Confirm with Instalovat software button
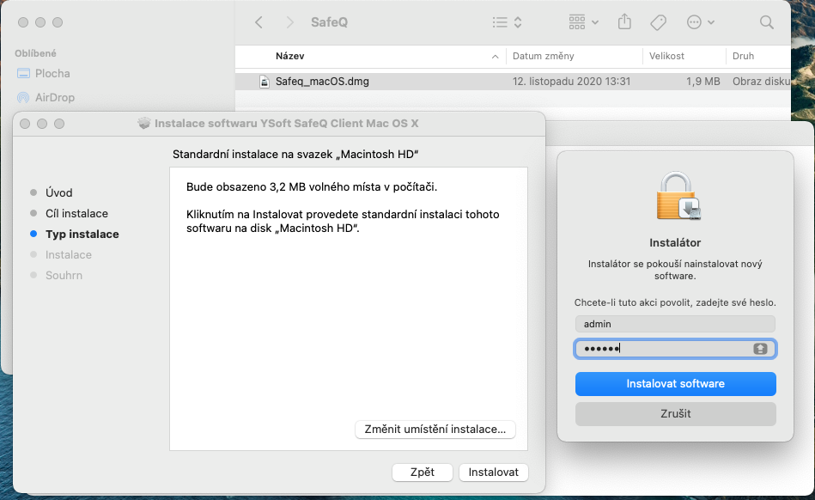This screenshot has width=815, height=500. point(676,383)
